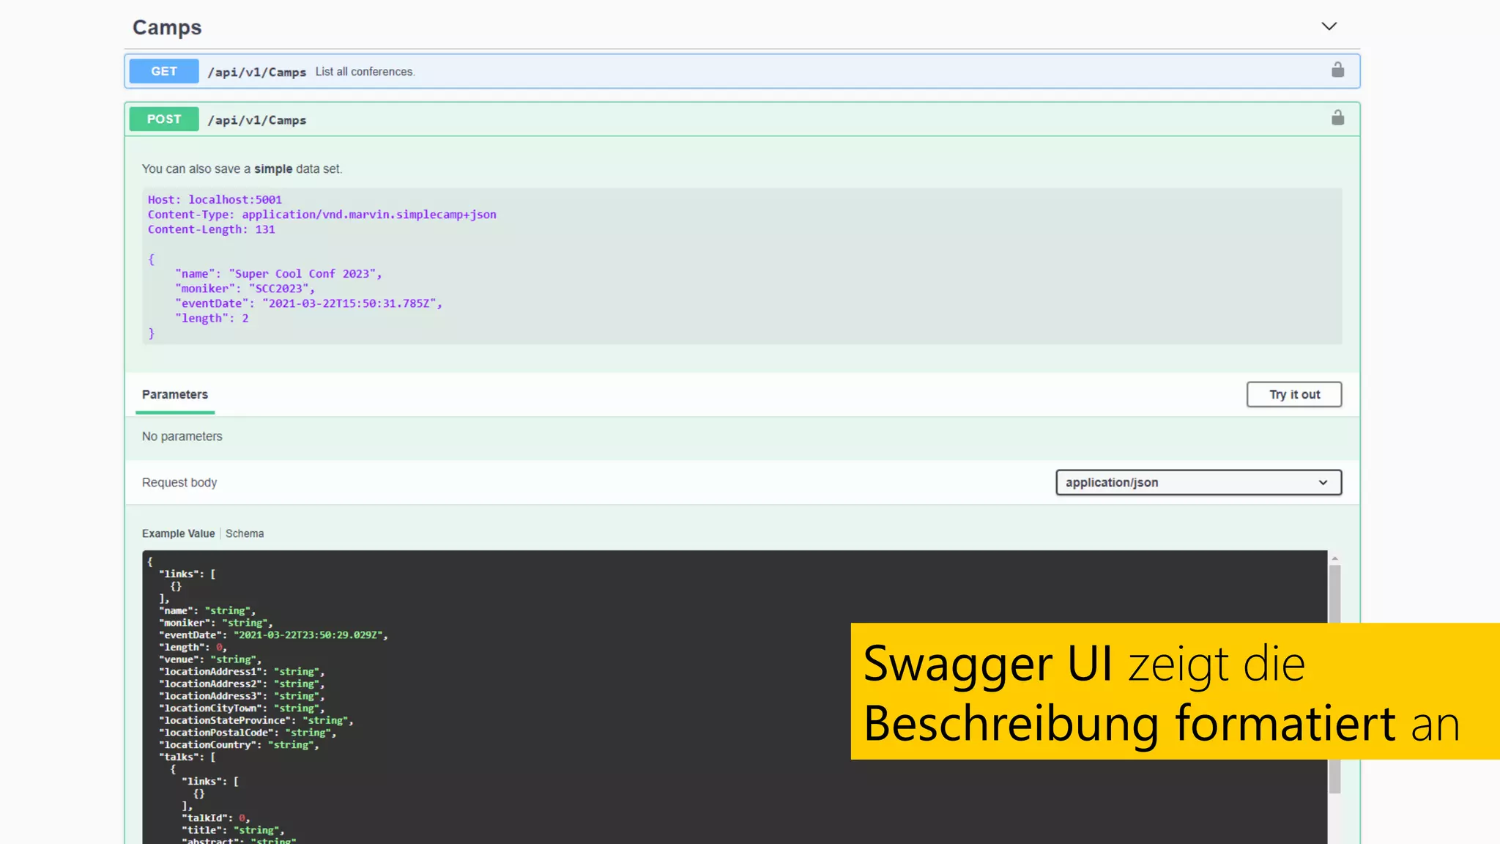Click the GET method badge
1500x844 pixels.
pos(164,71)
